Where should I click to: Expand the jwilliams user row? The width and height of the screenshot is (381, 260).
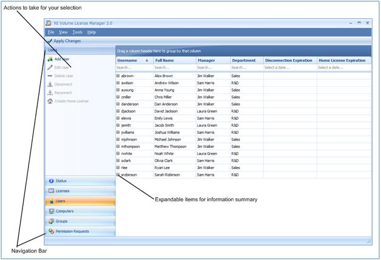click(118, 132)
